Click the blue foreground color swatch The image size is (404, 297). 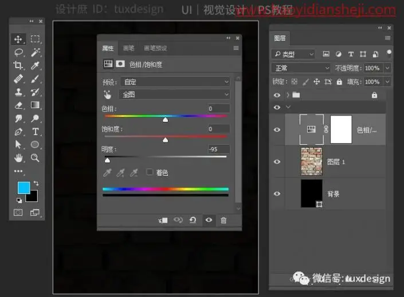click(x=23, y=187)
